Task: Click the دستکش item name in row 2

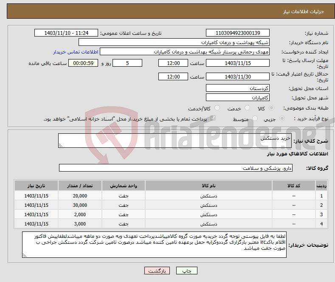Action: 208,205
